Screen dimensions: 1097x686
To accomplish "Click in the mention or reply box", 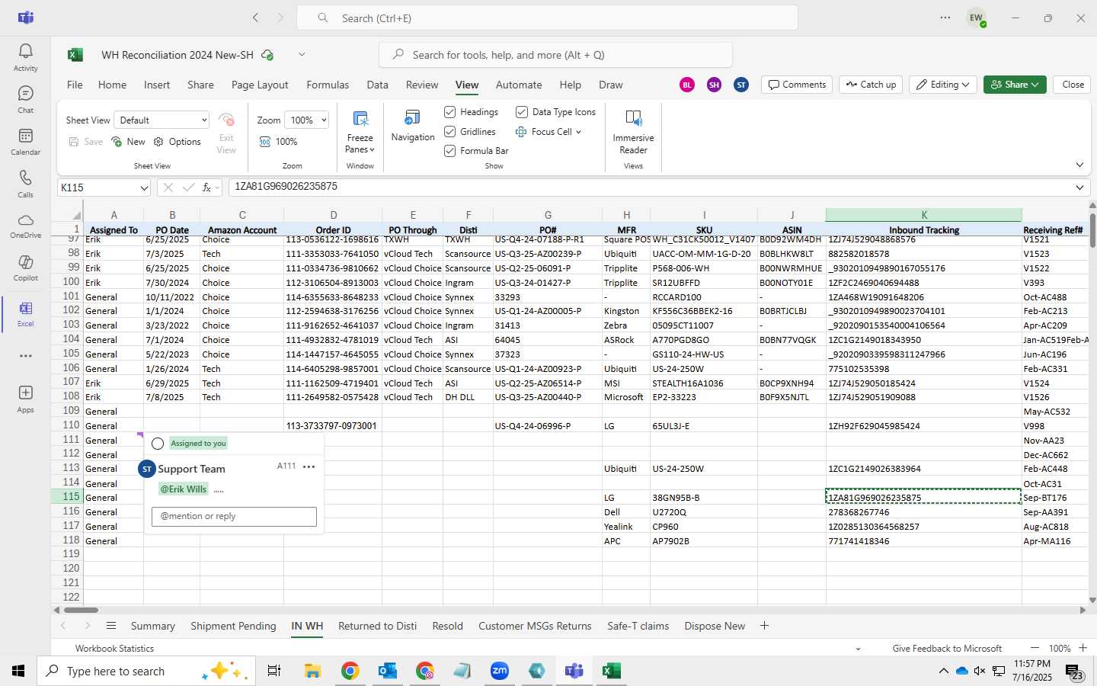I will click(x=234, y=516).
